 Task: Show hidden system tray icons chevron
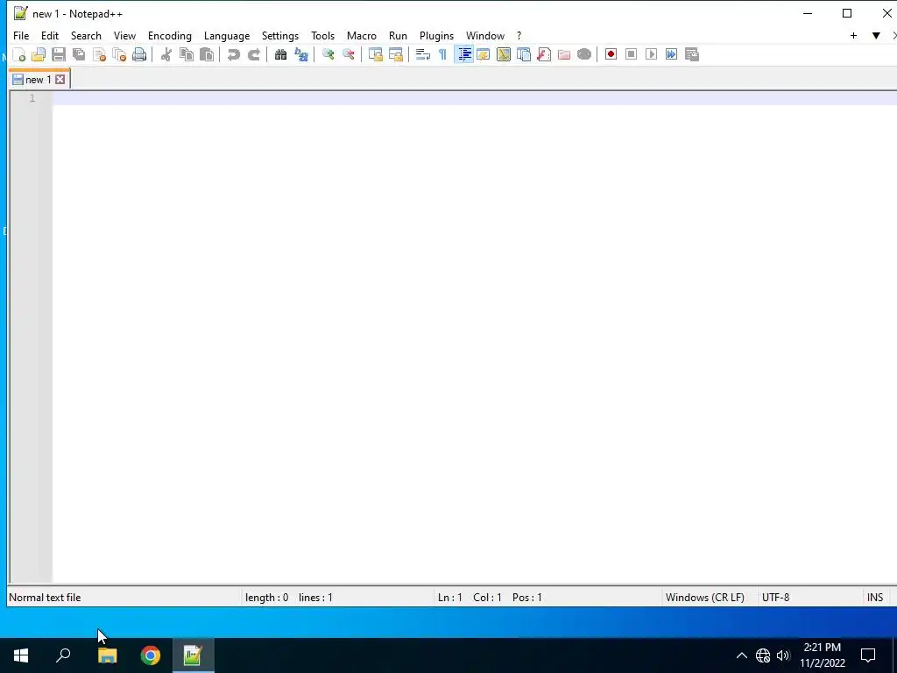coord(741,655)
